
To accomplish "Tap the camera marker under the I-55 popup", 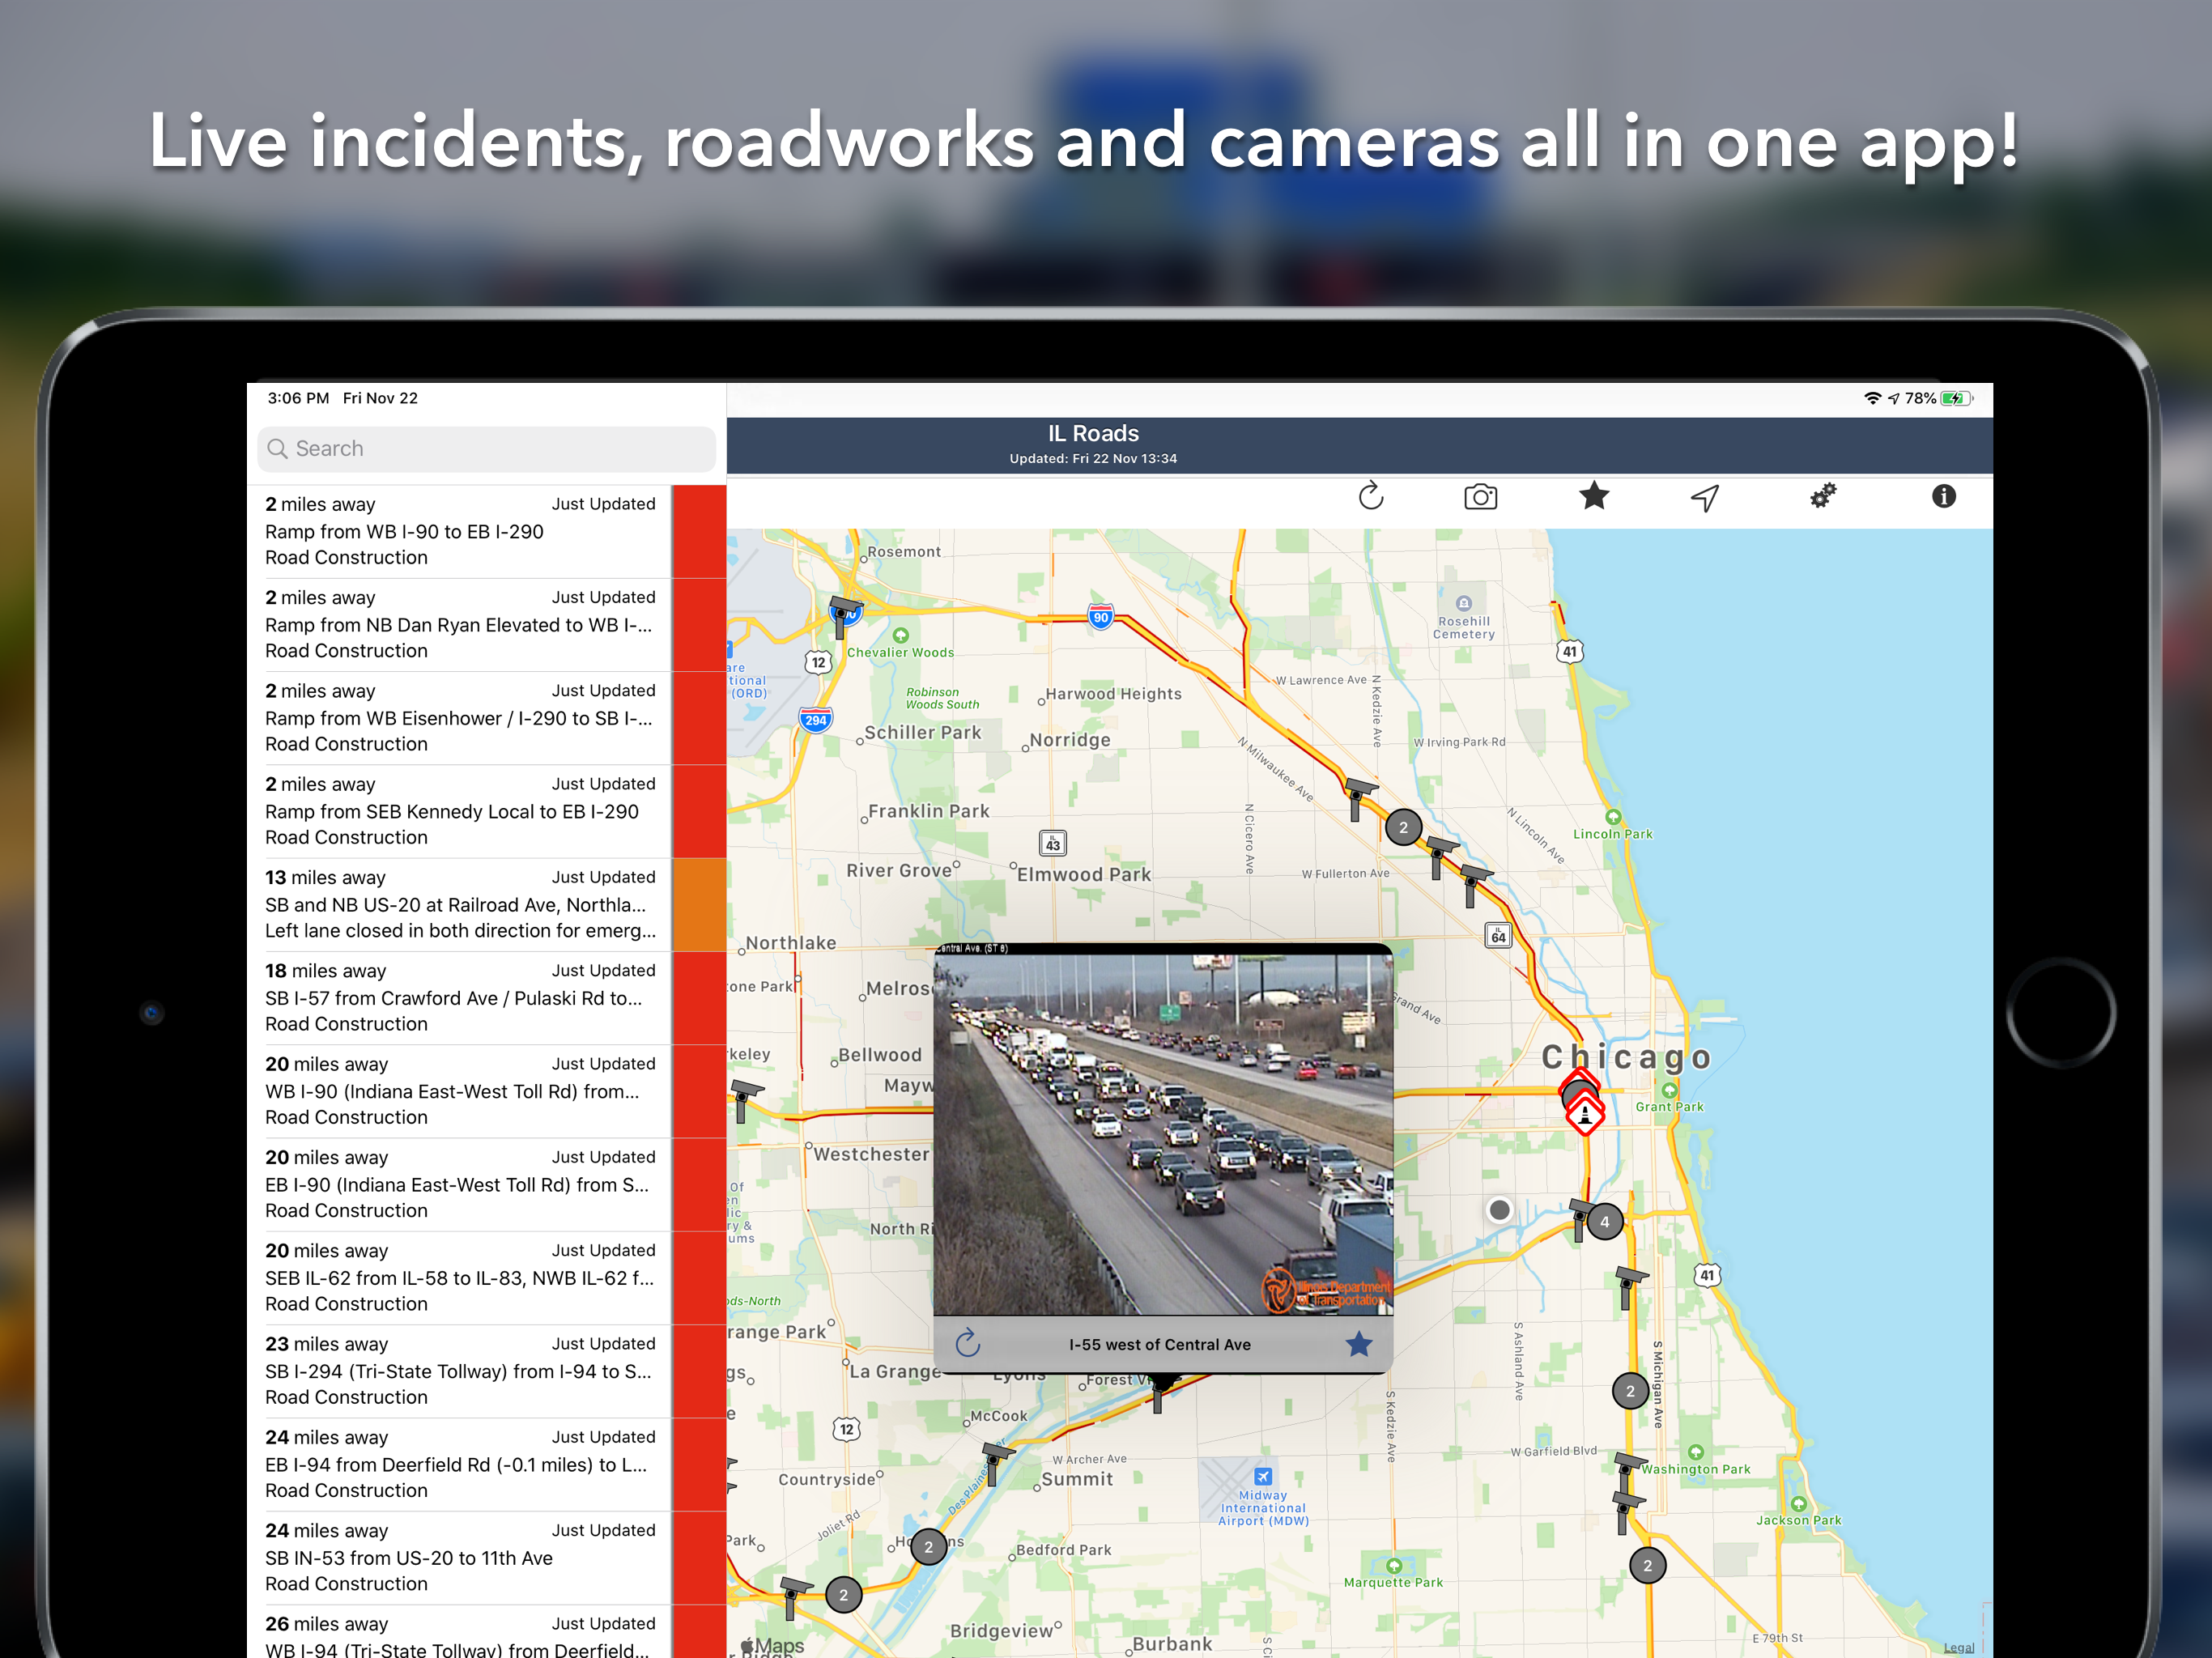I will click(1159, 1393).
